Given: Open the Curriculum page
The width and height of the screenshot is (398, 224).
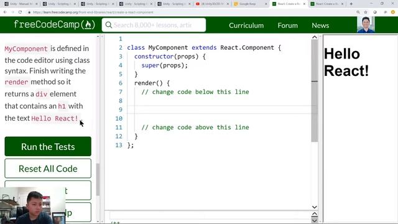Looking at the screenshot, I should pyautogui.click(x=246, y=26).
